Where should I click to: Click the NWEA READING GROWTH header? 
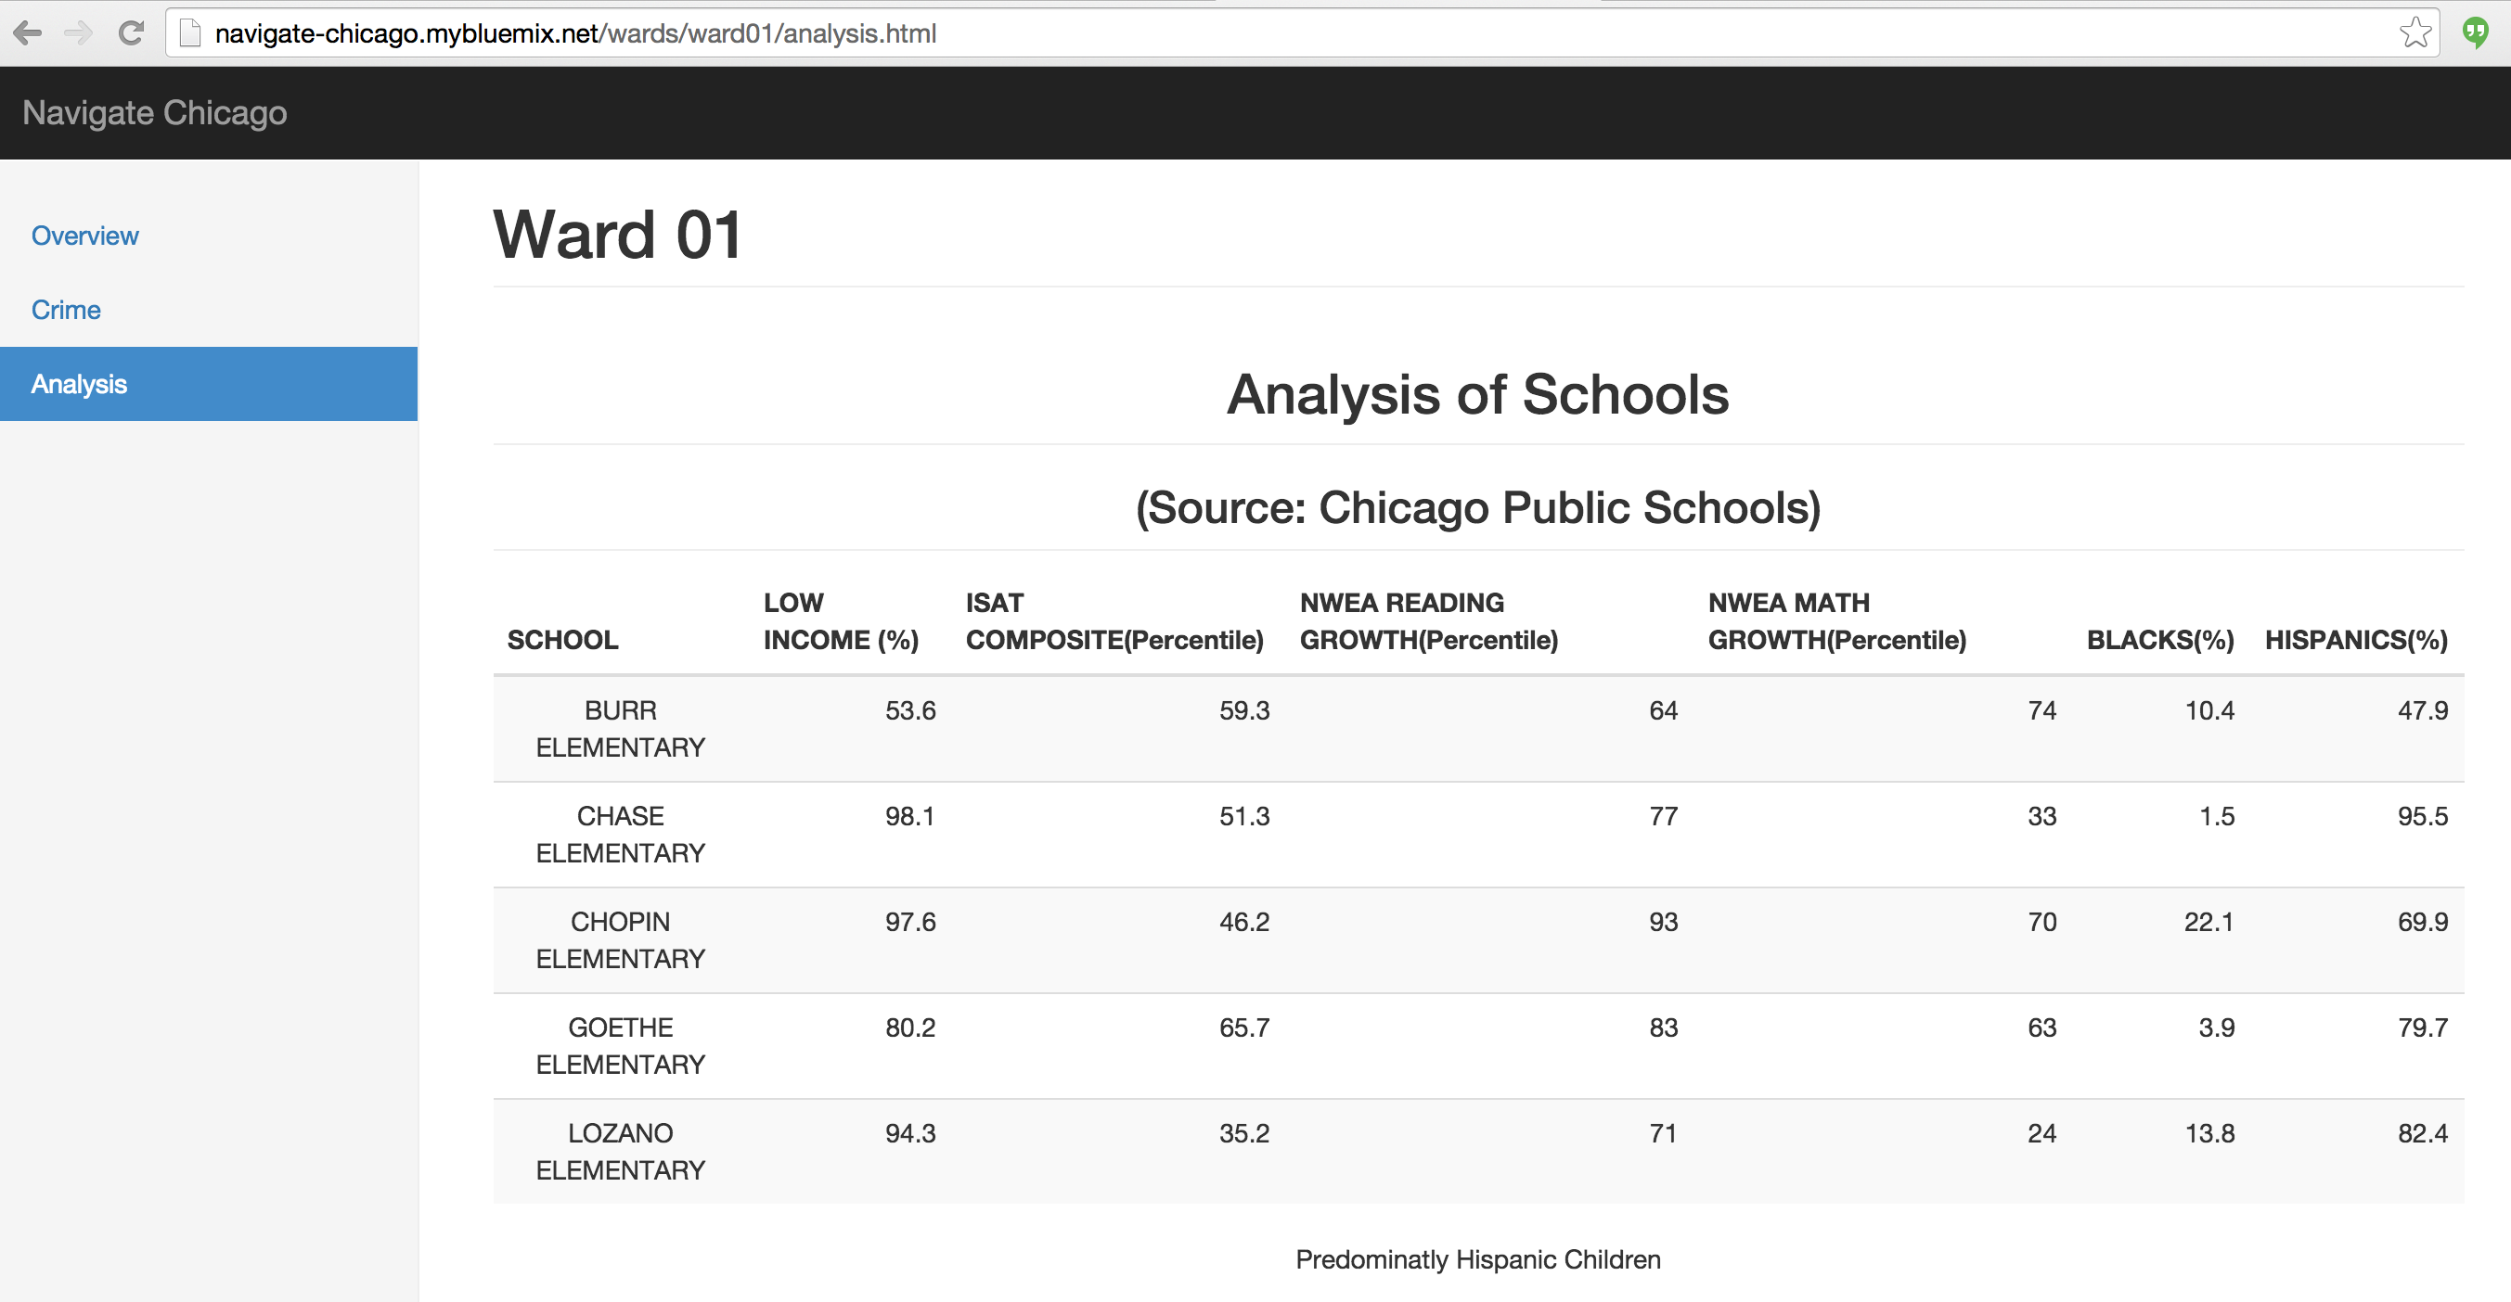click(1428, 621)
